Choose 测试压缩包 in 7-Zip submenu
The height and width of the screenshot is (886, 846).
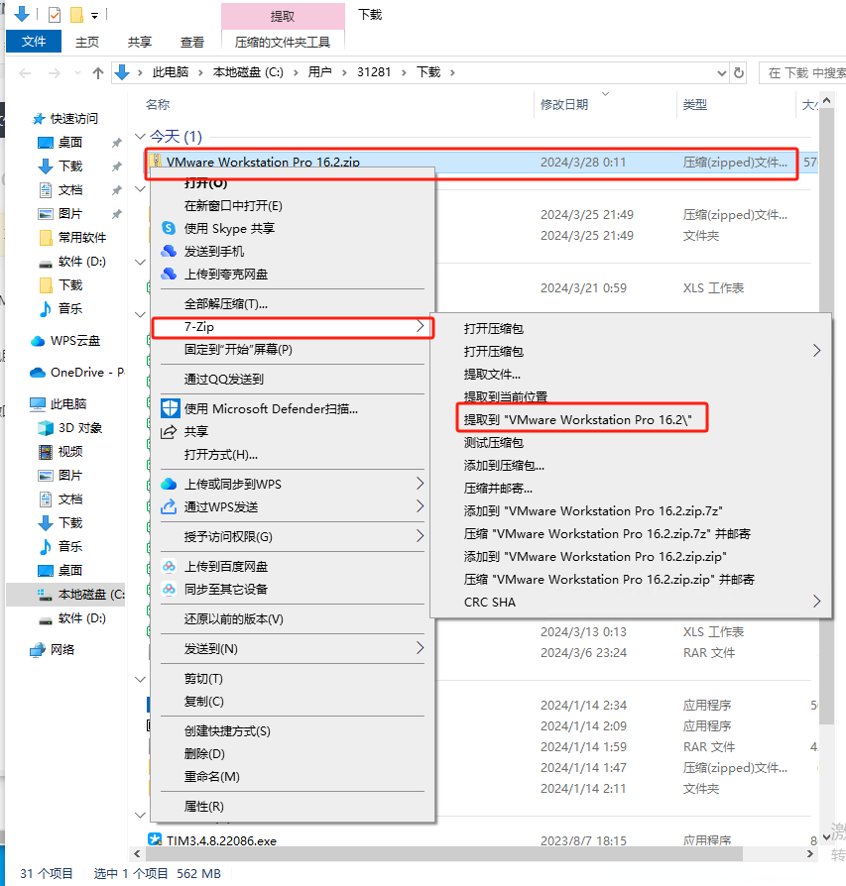(494, 442)
